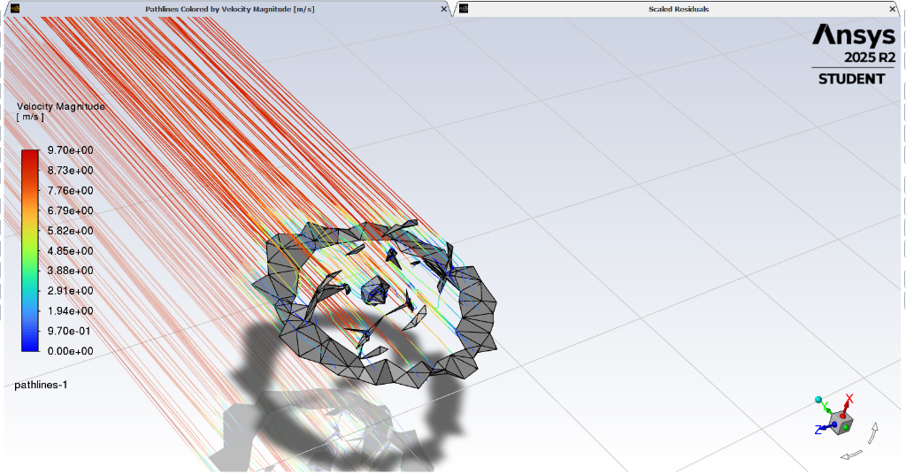Switch to the Scaled Residuals tab
The height and width of the screenshot is (474, 906).
pos(678,9)
